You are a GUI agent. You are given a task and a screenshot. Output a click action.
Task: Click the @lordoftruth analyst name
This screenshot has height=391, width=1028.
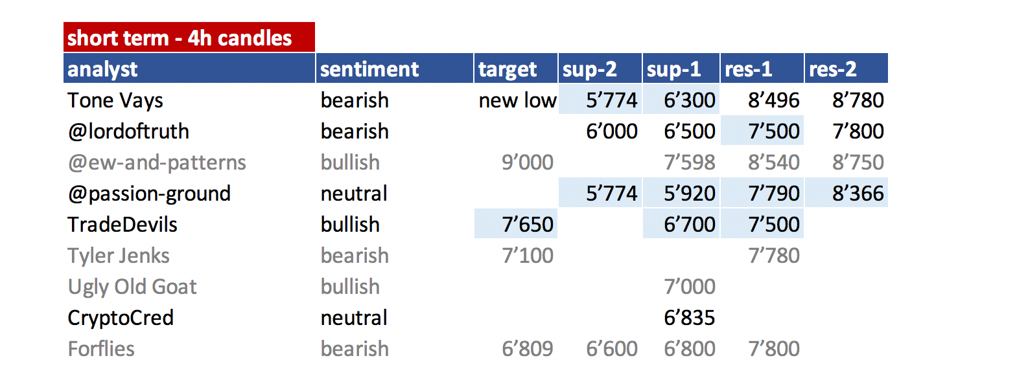point(128,131)
